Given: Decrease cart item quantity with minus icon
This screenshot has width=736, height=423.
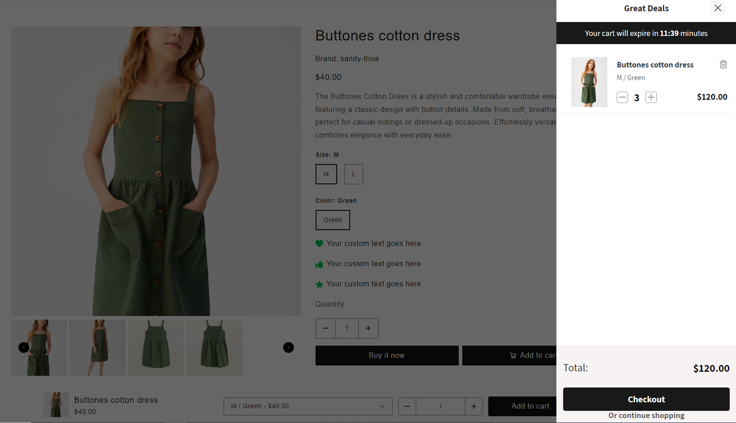Looking at the screenshot, I should tap(622, 97).
